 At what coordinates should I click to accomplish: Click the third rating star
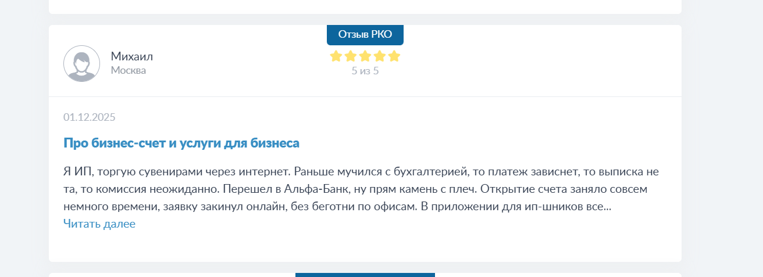365,56
